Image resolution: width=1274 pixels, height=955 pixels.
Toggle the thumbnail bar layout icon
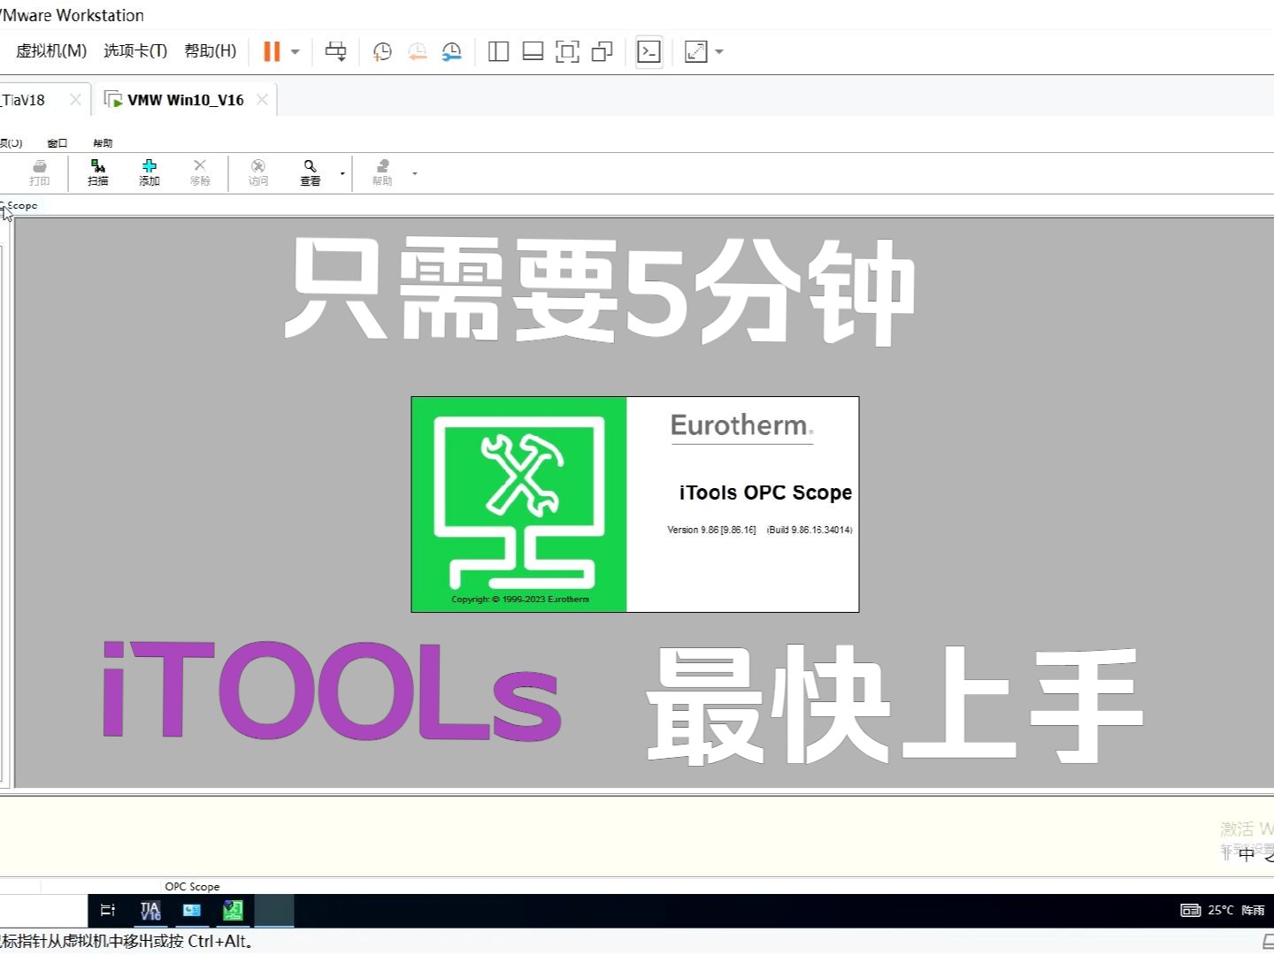click(532, 51)
